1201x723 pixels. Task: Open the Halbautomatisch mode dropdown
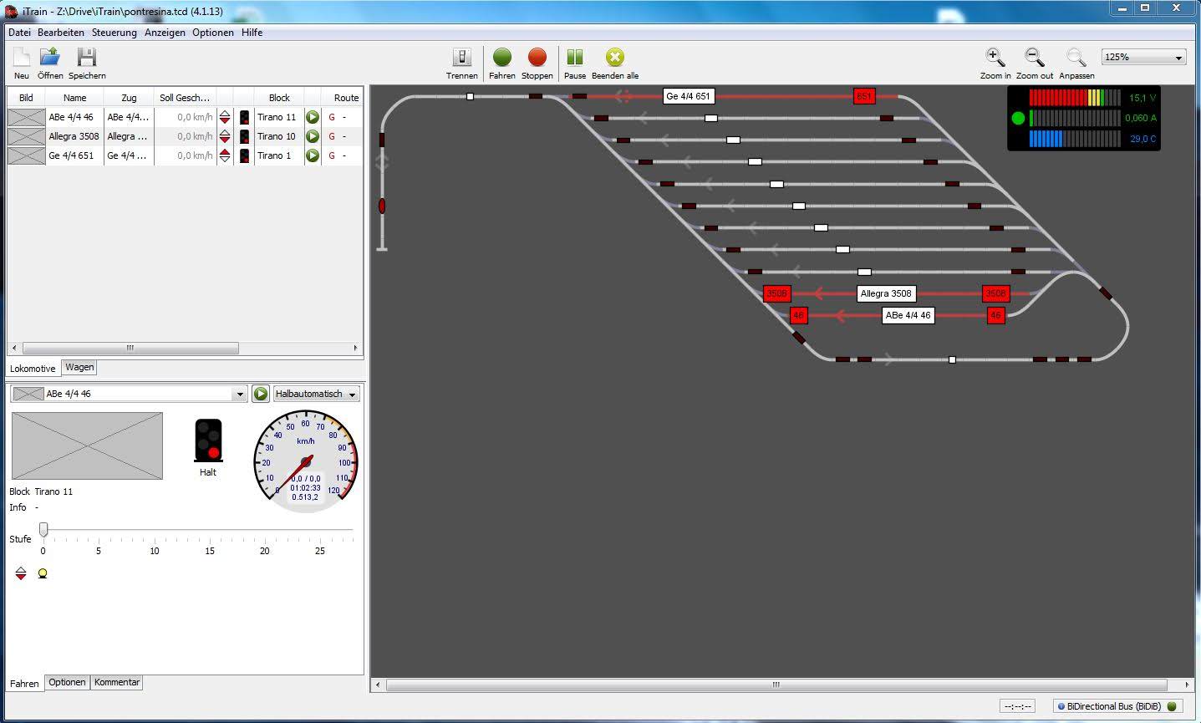[x=317, y=394]
